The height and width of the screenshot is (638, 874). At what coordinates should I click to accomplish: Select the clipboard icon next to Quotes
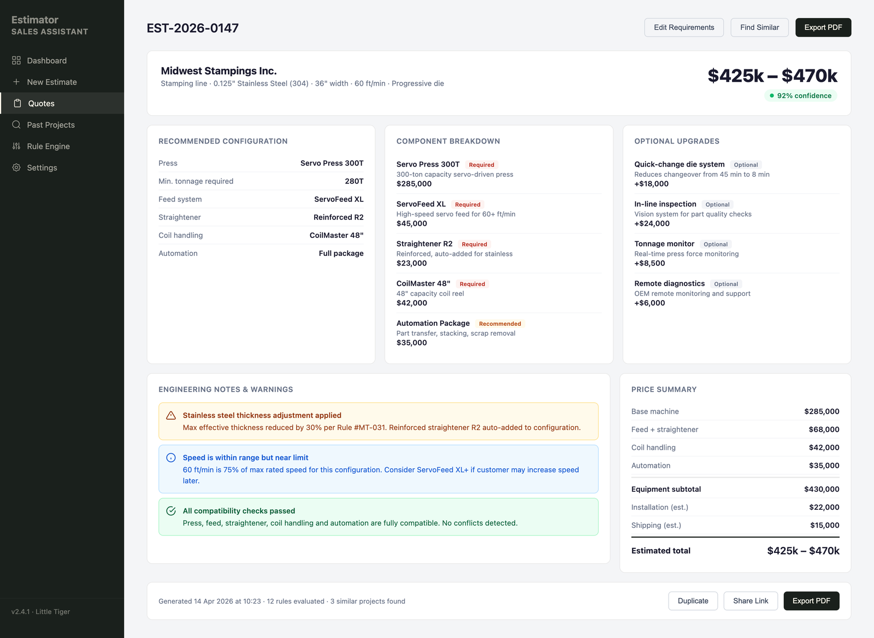(17, 103)
